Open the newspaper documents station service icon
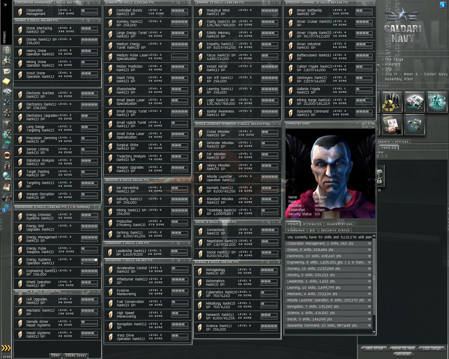Screen dimensions: 449x359 415,102
